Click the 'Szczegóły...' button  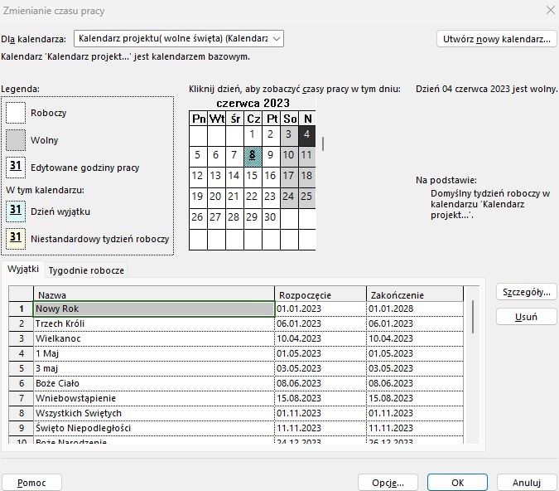(x=526, y=292)
